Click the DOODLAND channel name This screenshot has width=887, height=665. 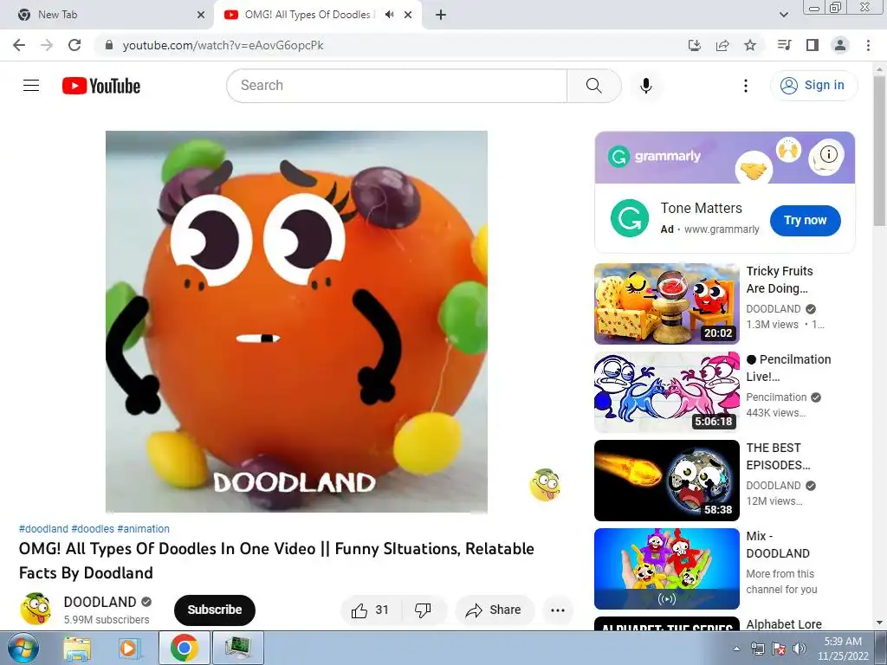[x=100, y=602]
